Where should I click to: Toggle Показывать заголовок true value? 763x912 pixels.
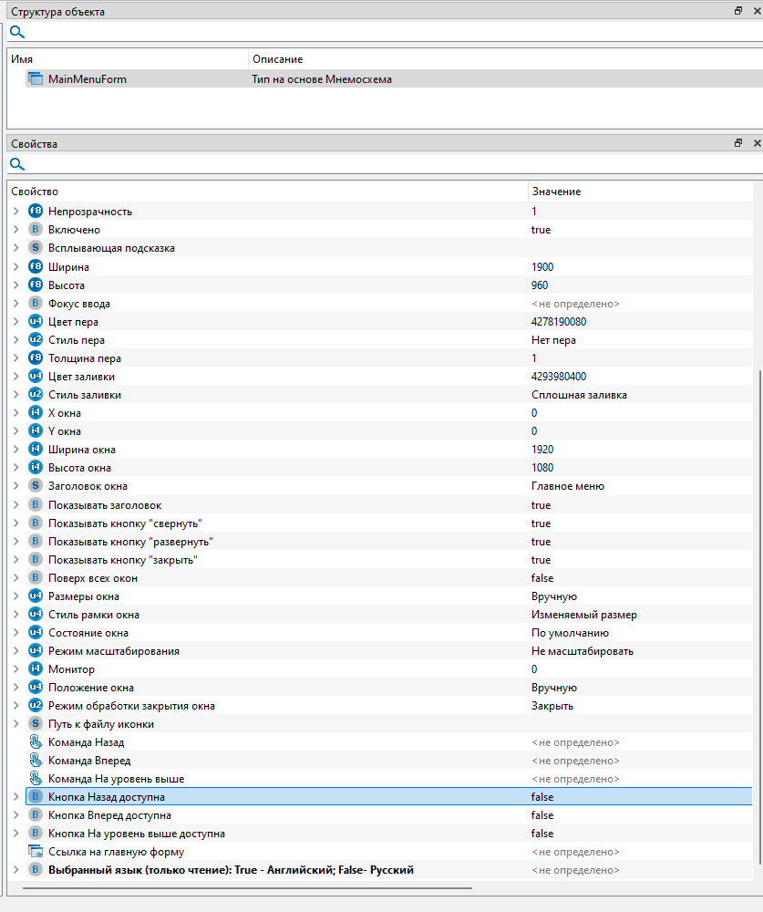[x=541, y=505]
